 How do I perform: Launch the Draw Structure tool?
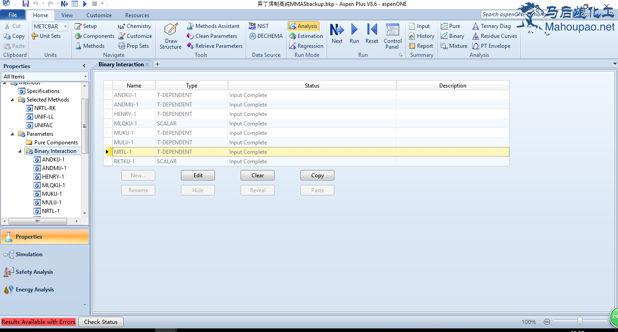point(171,36)
